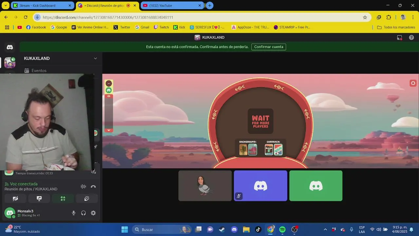Image resolution: width=419 pixels, height=236 pixels.
Task: Open the Facebook bookmark
Action: click(36, 28)
